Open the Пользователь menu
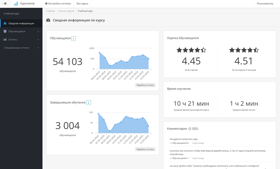 (x=265, y=3)
